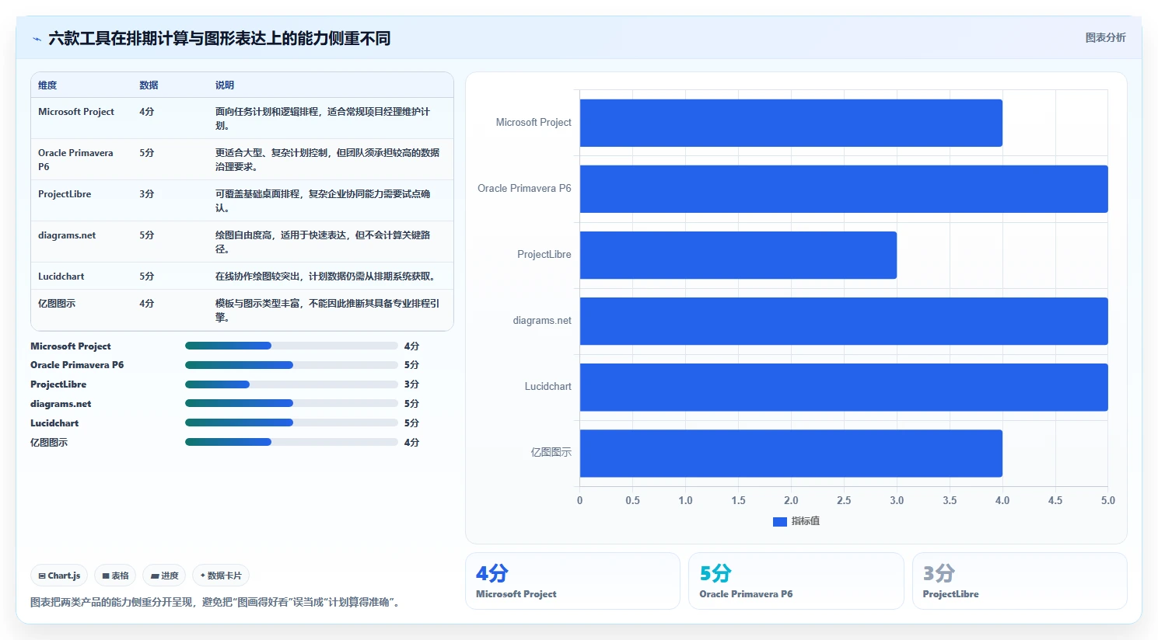Open the 3分 ProjectLibre data card
This screenshot has width=1158, height=640.
pos(1020,581)
